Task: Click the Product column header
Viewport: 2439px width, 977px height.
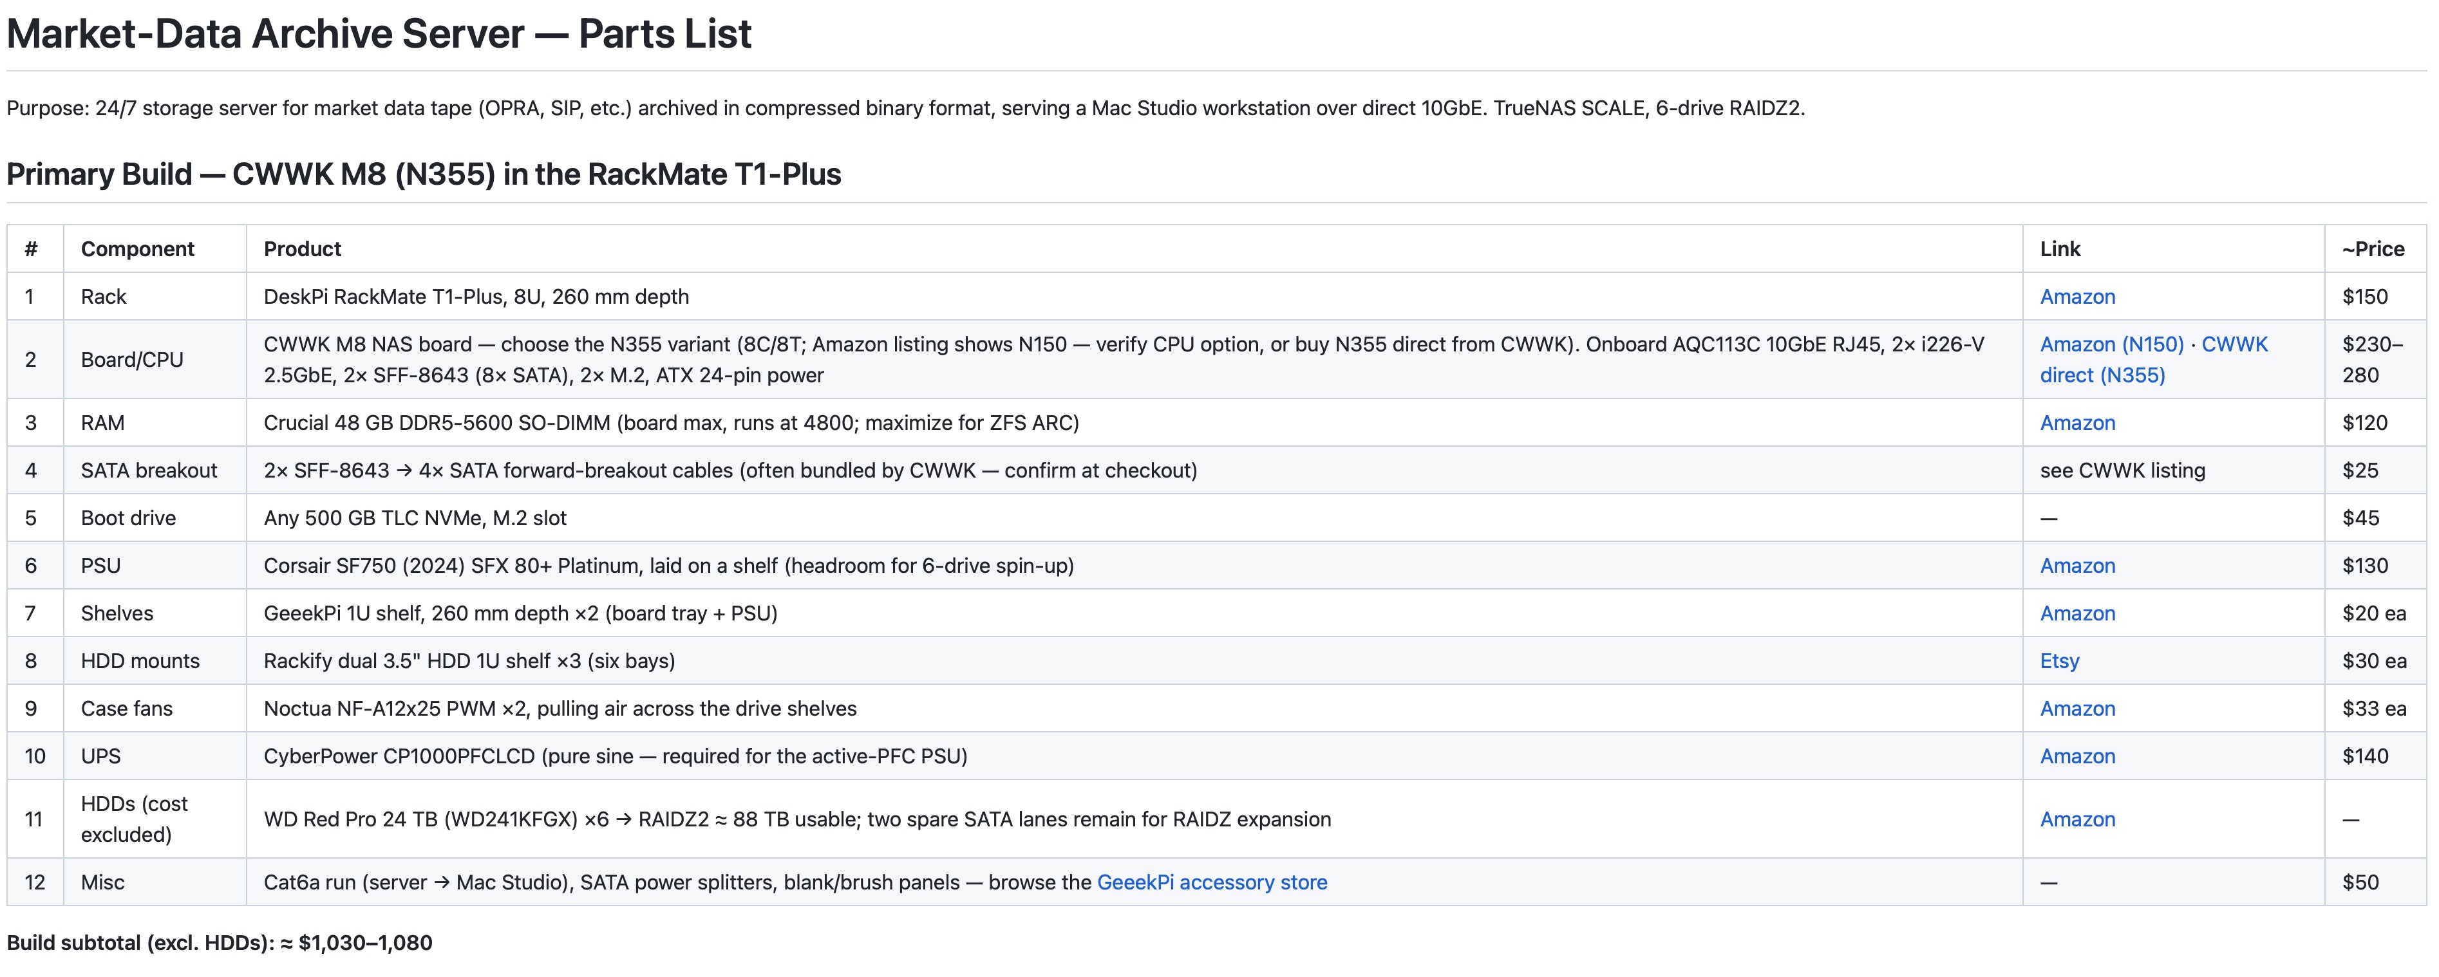Action: point(302,249)
